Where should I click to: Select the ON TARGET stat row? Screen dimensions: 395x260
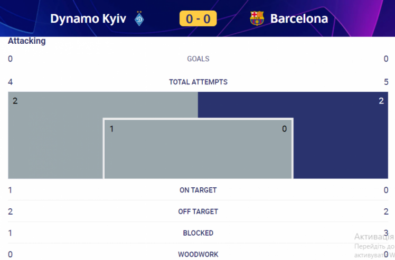coord(198,190)
